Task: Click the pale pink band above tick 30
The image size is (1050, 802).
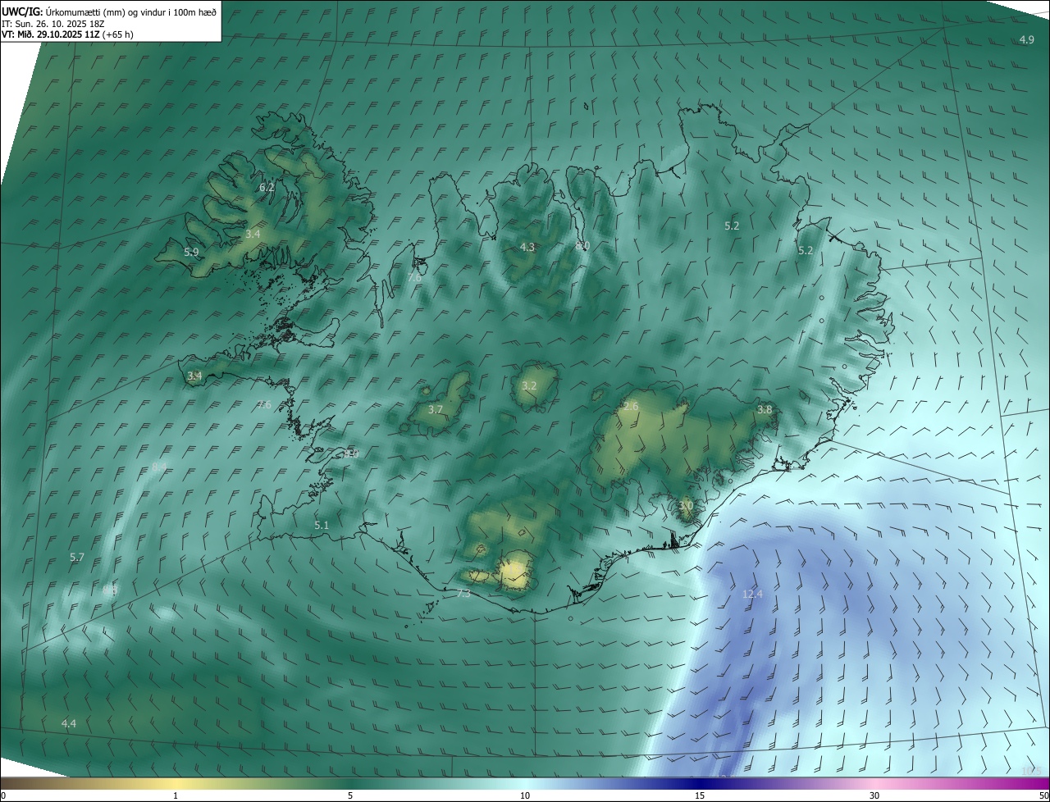Action: point(874,783)
